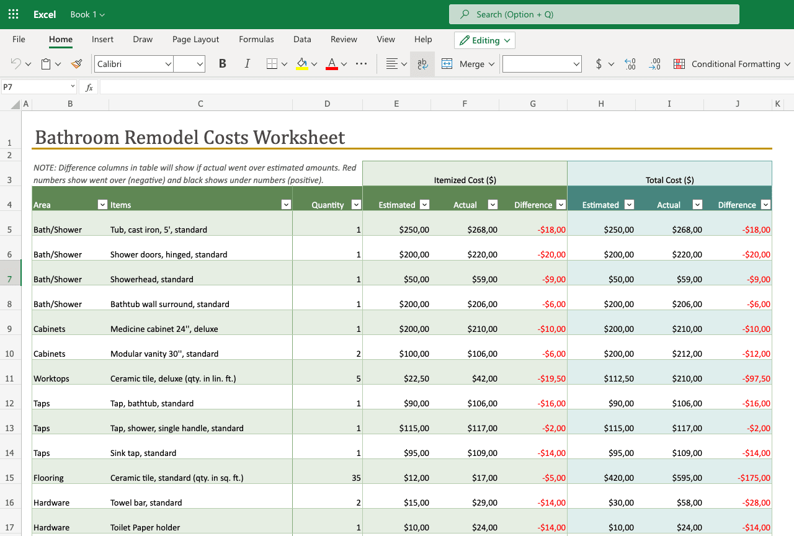Image resolution: width=794 pixels, height=536 pixels.
Task: Apply the yellow fill color swatch
Action: [302, 64]
